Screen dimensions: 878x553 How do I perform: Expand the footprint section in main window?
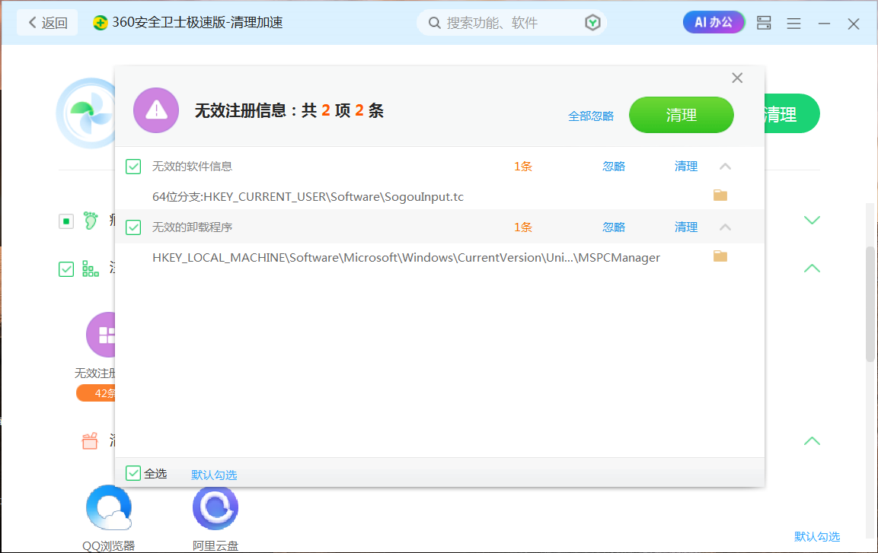coord(812,220)
